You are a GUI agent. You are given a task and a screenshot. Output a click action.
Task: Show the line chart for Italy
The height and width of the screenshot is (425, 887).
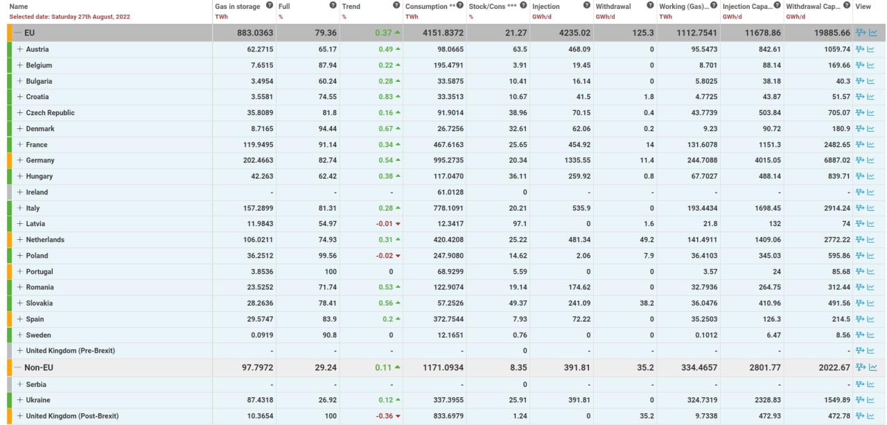pyautogui.click(x=872, y=208)
